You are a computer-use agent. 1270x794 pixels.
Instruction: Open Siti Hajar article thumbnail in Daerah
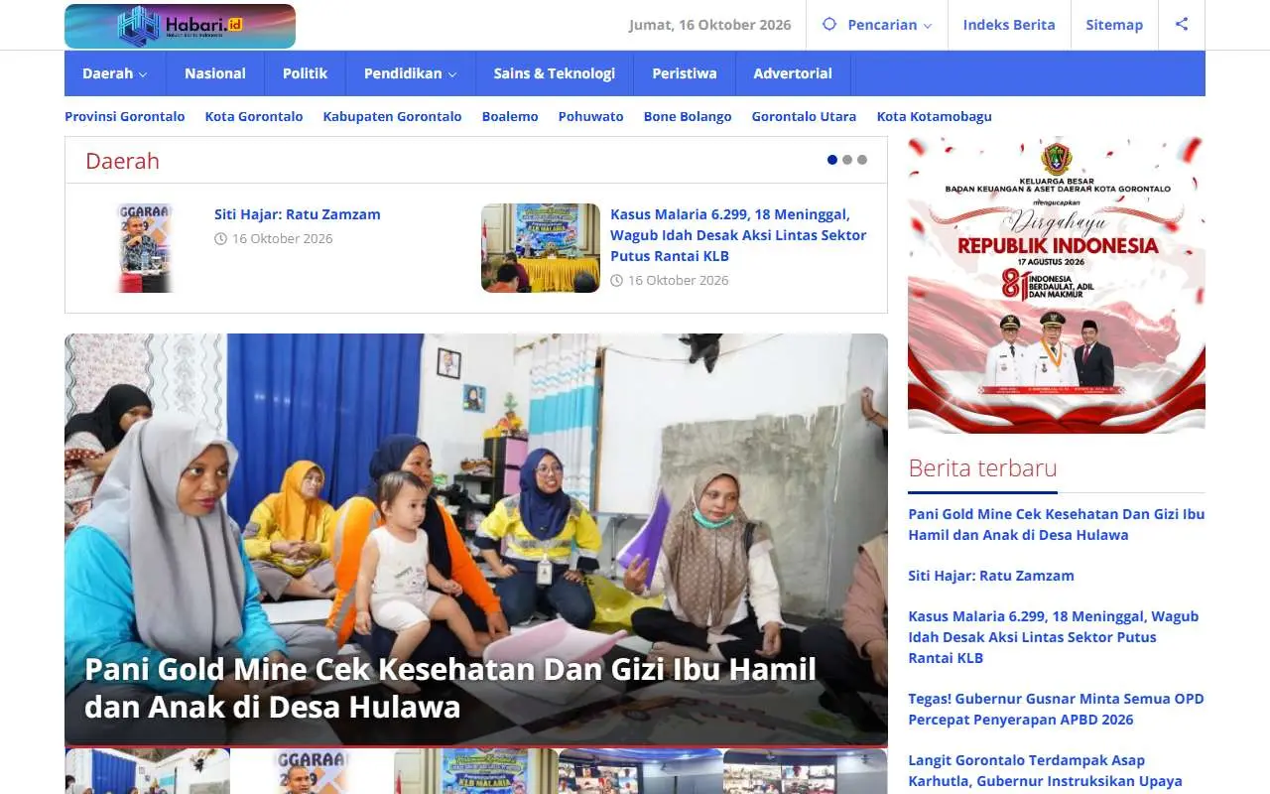145,248
